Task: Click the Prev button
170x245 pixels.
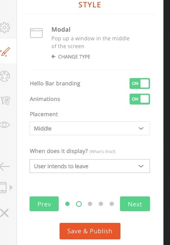Action: tap(44, 204)
